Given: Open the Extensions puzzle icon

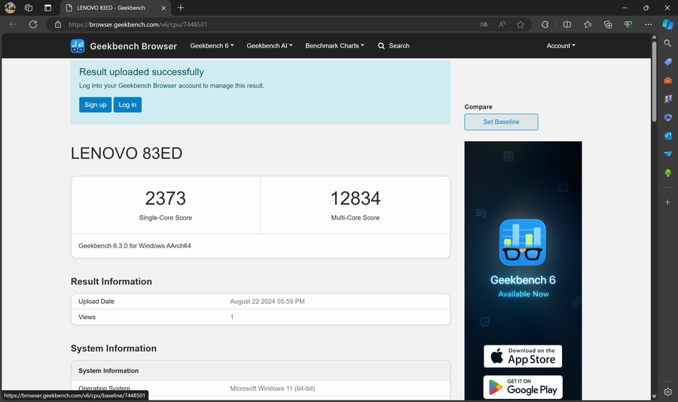Looking at the screenshot, I should tap(545, 25).
